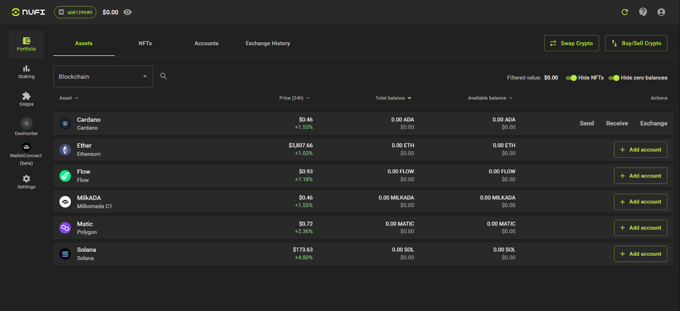Click Receive for Cardano
Image resolution: width=680 pixels, height=311 pixels.
617,123
